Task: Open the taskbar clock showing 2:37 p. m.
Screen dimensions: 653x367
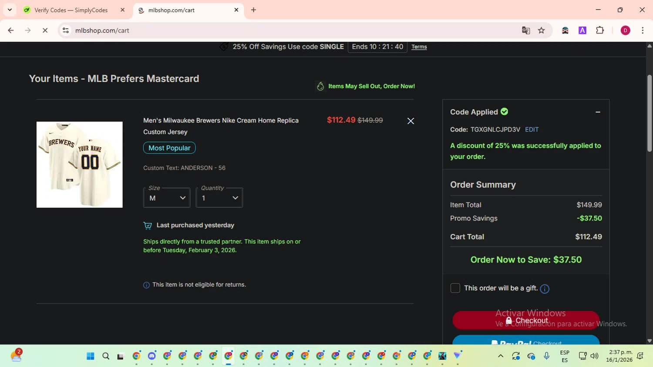Action: coord(620,356)
